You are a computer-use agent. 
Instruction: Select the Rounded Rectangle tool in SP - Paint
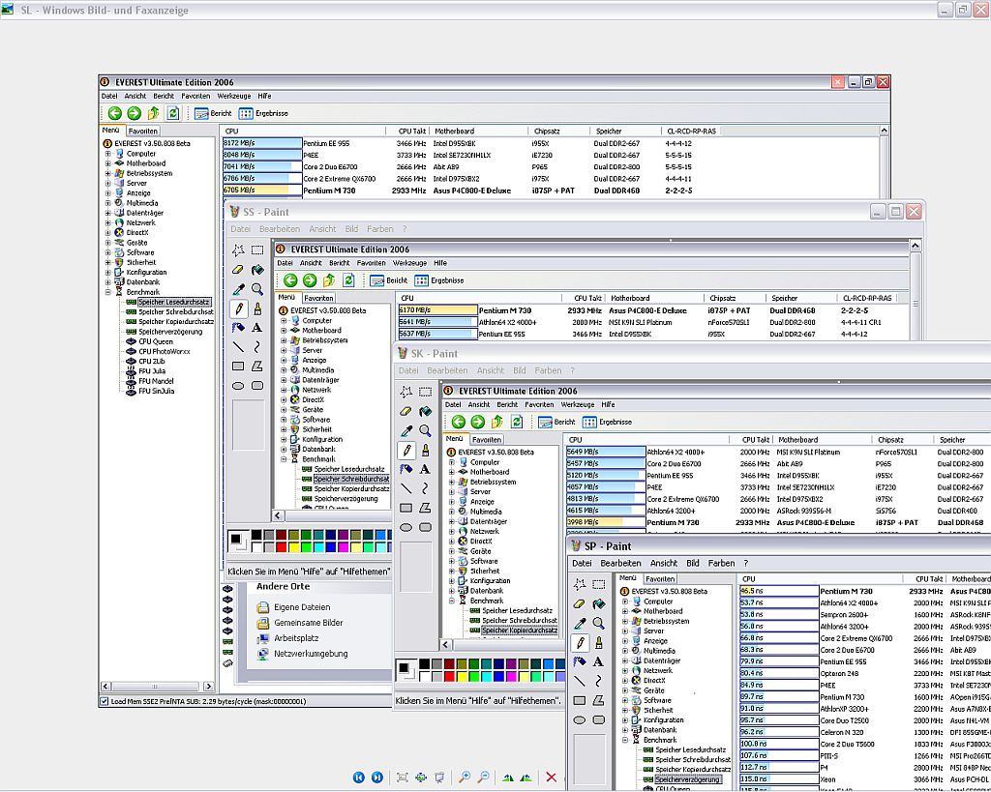(598, 720)
